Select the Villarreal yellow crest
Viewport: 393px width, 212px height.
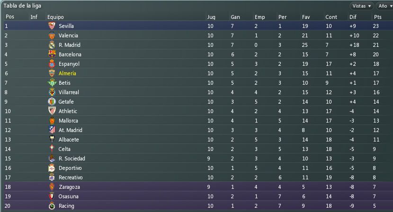pyautogui.click(x=52, y=92)
